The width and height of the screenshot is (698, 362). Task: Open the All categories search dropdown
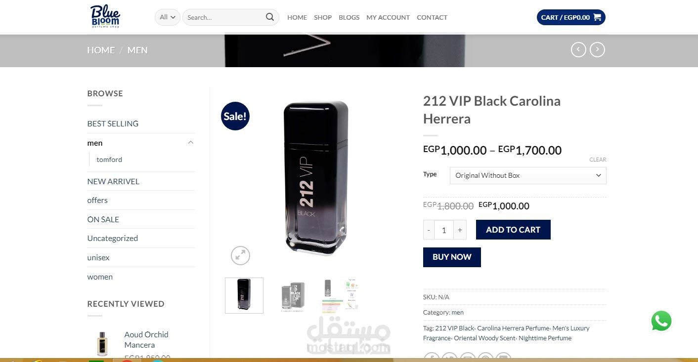(x=167, y=17)
